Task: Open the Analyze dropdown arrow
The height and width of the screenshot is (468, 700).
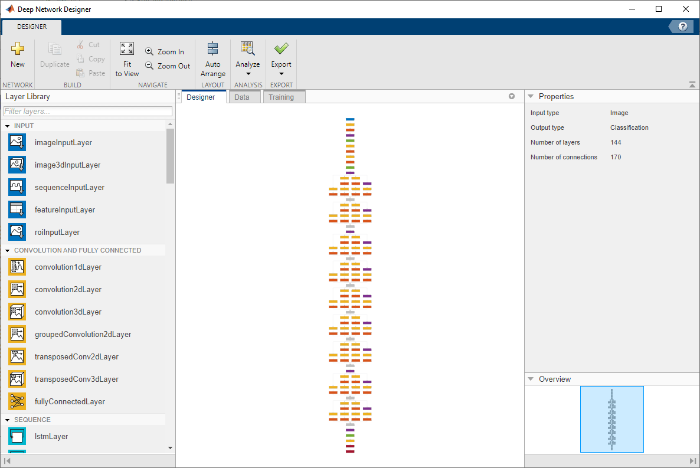Action: (248, 74)
